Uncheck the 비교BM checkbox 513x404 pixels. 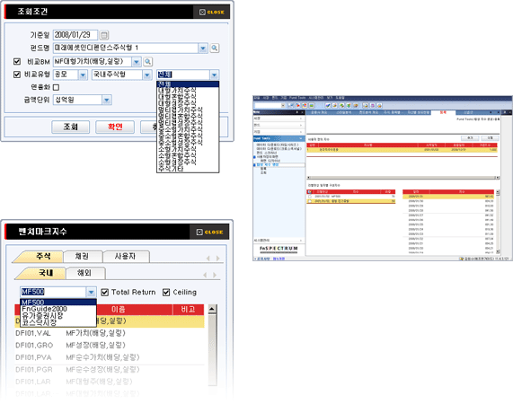[17, 61]
